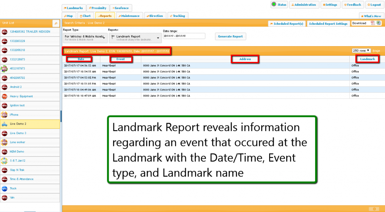Click the icon beside unit 4542095702
The height and width of the screenshot is (212, 385).
click(x=5, y=78)
